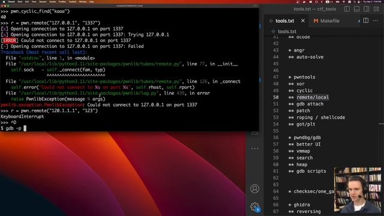Open the iTerm2 application menu

click(11, 2)
